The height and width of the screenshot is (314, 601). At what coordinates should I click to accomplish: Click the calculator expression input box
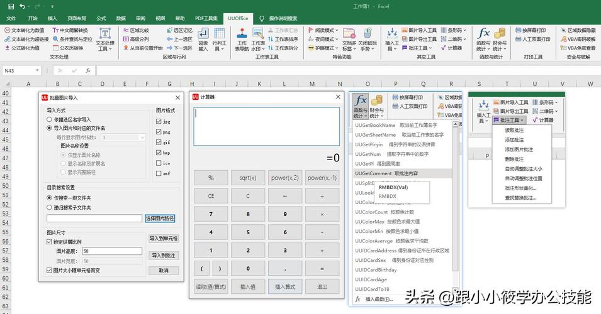click(266, 126)
